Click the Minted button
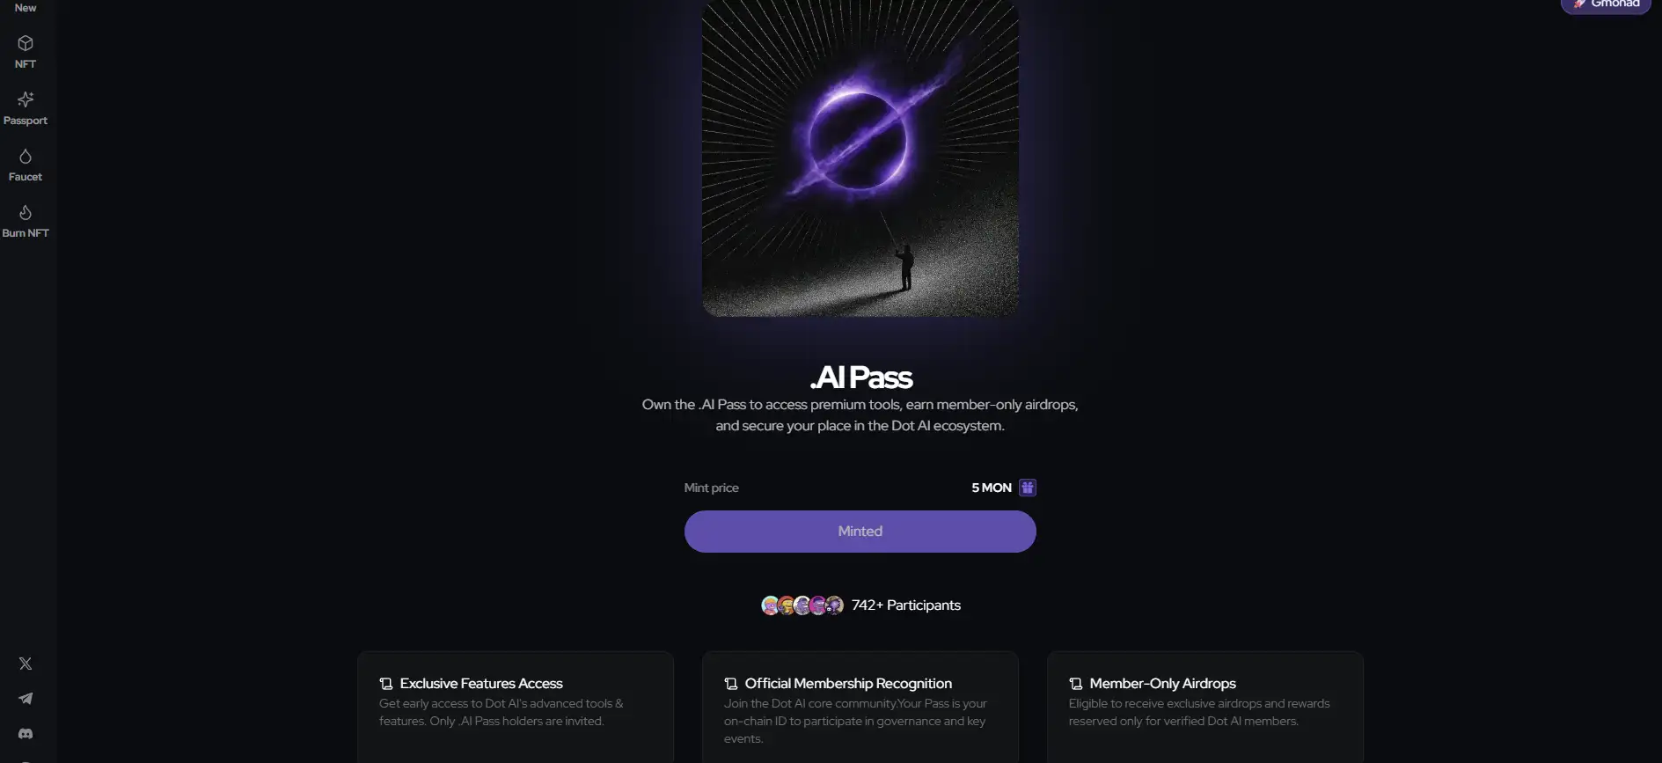Screen dimensions: 1662x763 click(x=860, y=532)
